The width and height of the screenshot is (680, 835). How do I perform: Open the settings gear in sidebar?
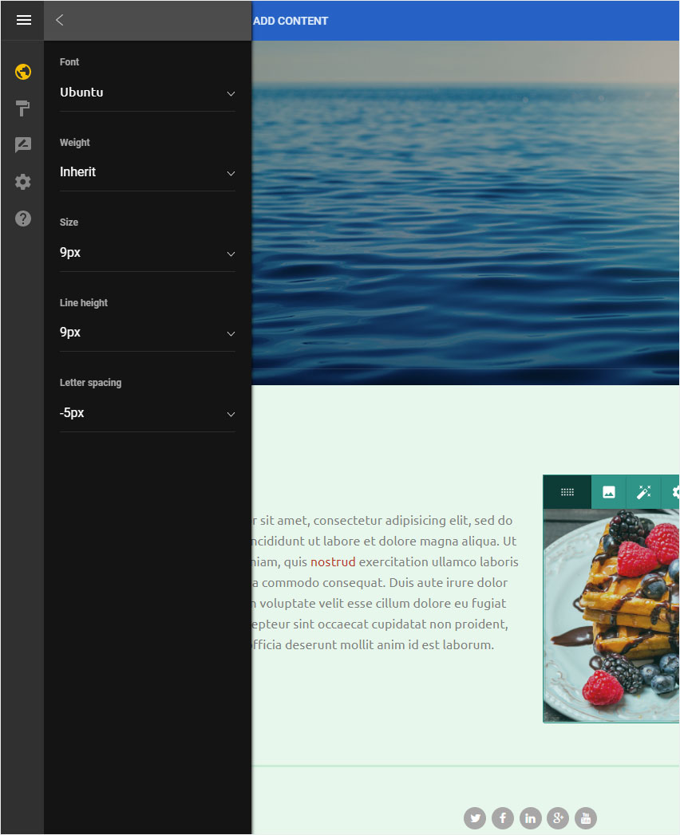pos(23,182)
